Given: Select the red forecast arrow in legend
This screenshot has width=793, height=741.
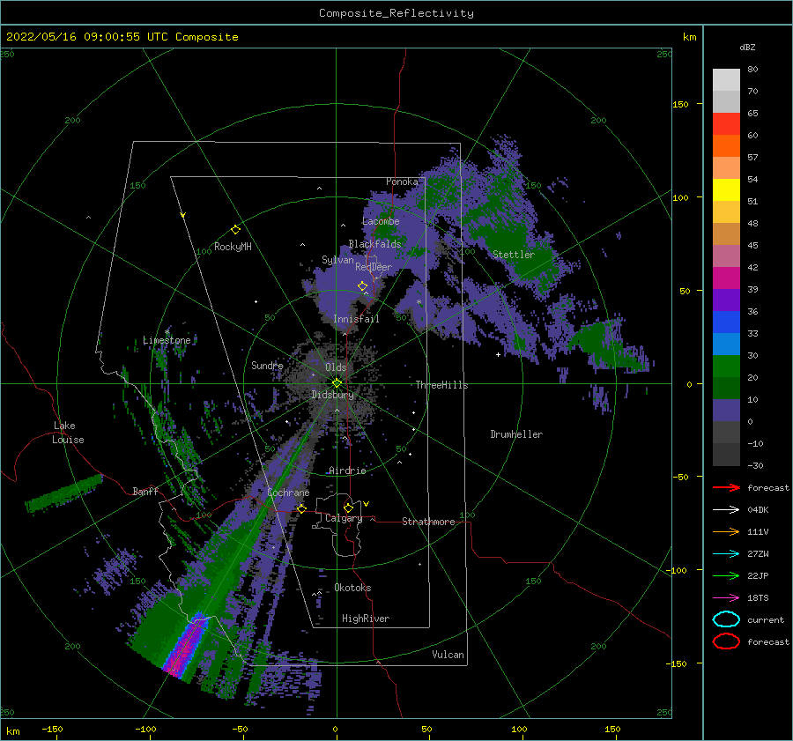Looking at the screenshot, I should 726,487.
